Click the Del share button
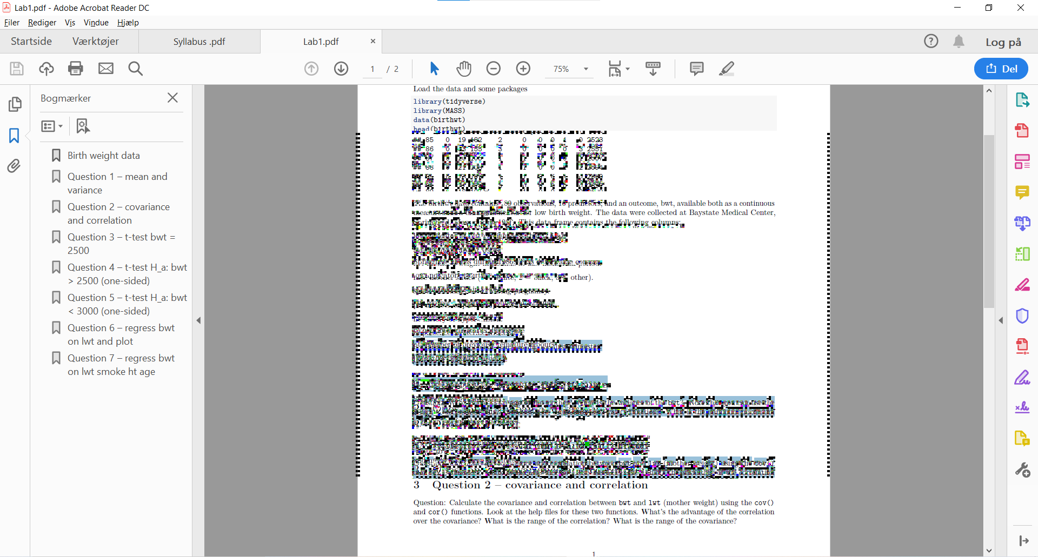This screenshot has width=1038, height=557. tap(1001, 69)
